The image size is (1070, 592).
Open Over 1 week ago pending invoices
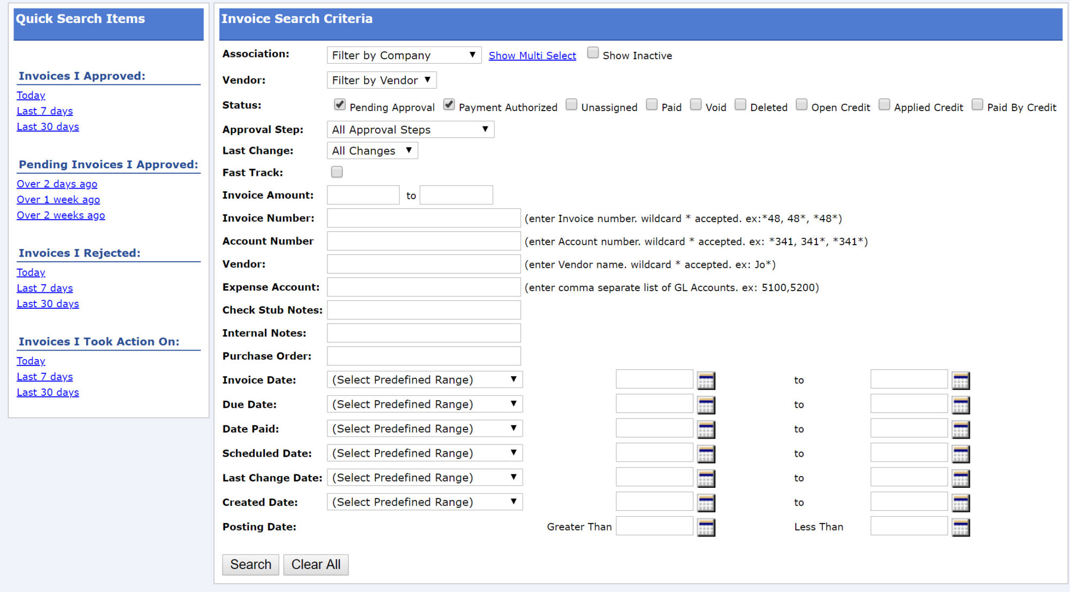[58, 199]
